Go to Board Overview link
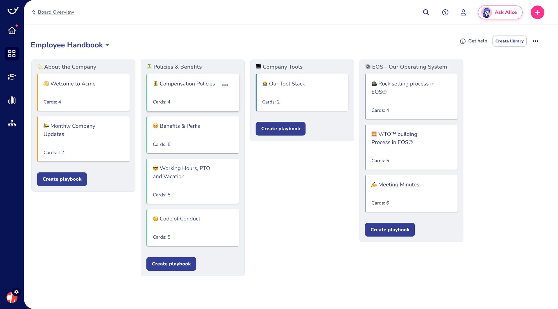Viewport: 558px width, 309px height. [56, 12]
